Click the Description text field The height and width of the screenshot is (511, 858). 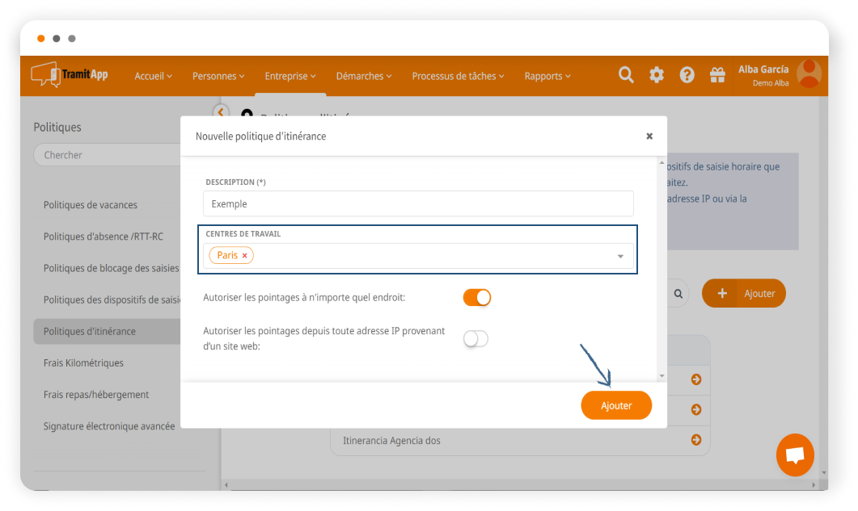coord(418,204)
